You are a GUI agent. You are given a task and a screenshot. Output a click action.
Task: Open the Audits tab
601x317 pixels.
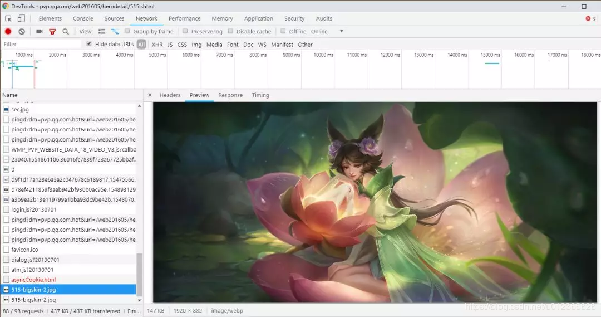tap(324, 18)
